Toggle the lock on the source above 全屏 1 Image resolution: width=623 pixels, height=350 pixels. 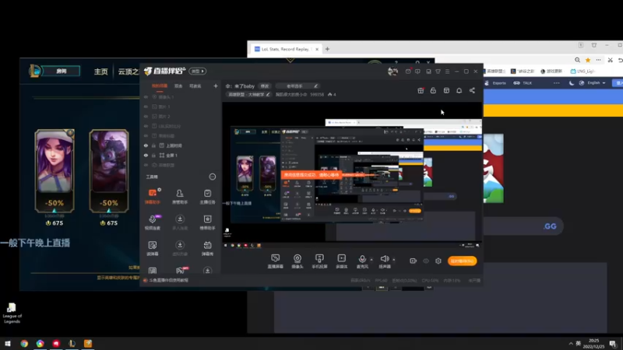point(153,145)
